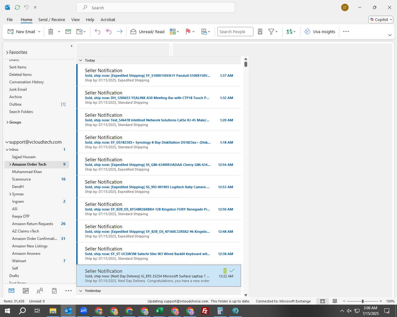Click the green category flag on 12:22 AM email

[225, 271]
